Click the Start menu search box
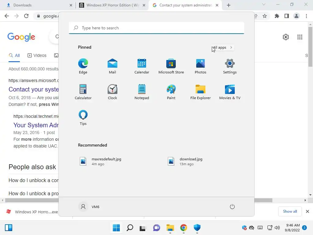This screenshot has width=313, height=235. pyautogui.click(x=156, y=28)
